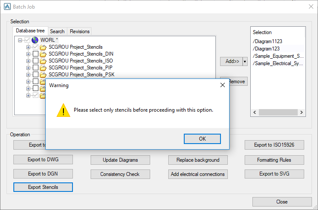318x210 pixels.
Task: Switch to the Search tab
Action: (x=57, y=31)
